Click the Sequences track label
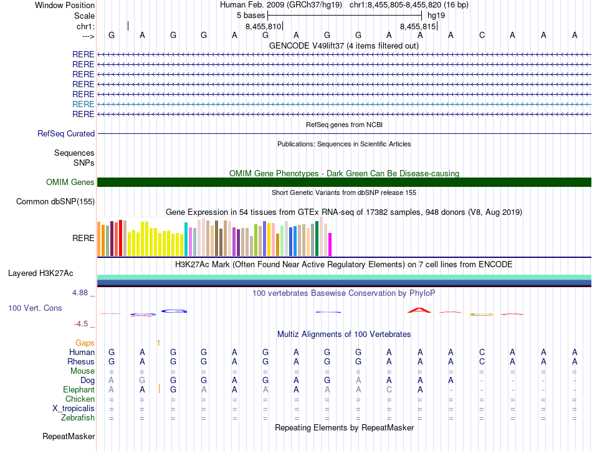 coord(74,153)
